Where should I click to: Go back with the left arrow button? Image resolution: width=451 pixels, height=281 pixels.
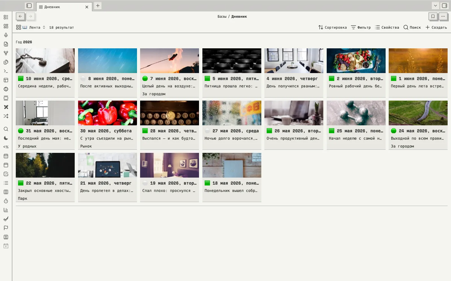coord(20,16)
